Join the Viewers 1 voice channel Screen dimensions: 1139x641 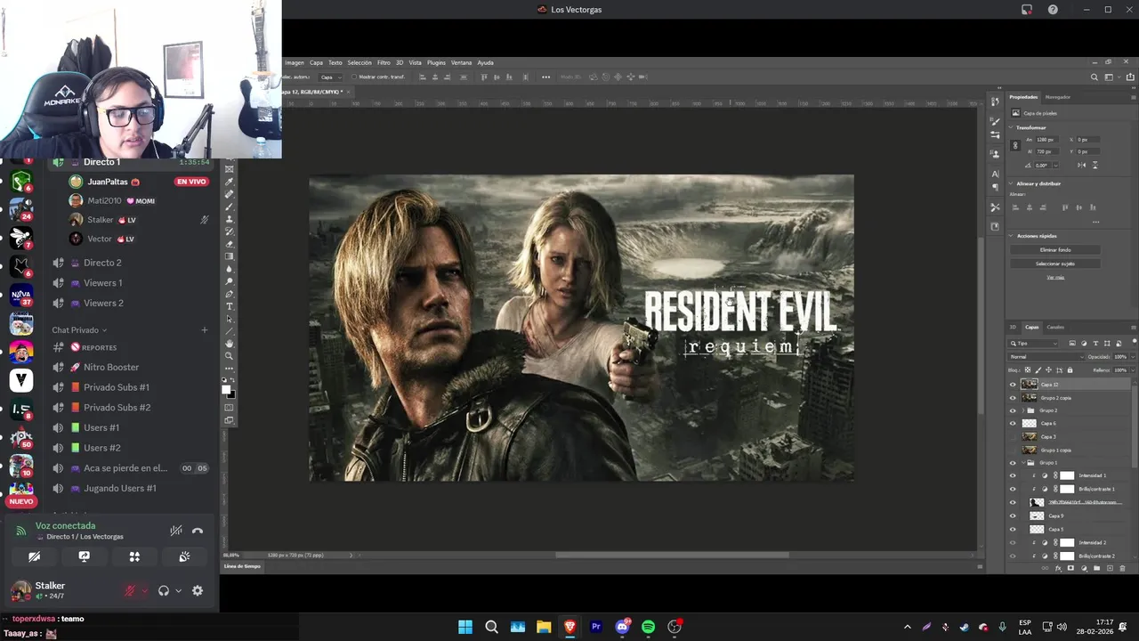102,283
